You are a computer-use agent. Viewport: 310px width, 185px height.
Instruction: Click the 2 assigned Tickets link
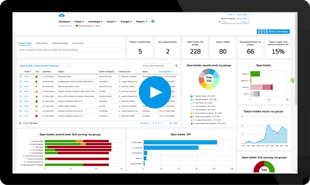tap(65, 25)
